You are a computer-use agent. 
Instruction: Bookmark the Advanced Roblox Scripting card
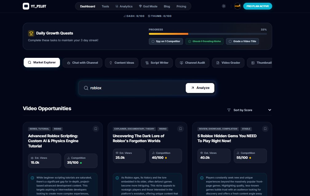[96, 129]
